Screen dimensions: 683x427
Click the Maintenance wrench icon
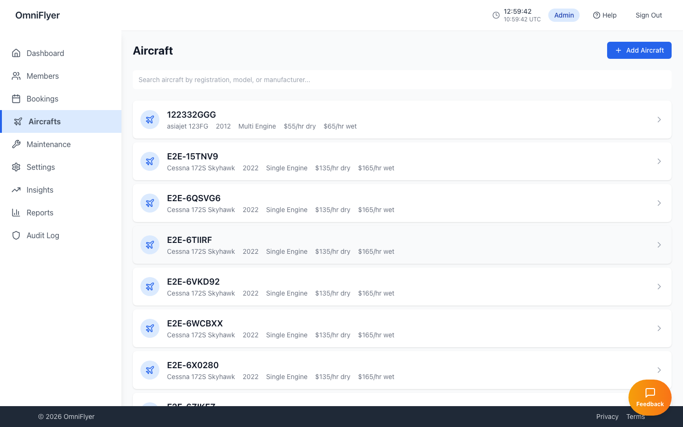point(16,144)
